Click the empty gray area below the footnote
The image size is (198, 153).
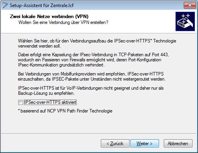(99, 123)
